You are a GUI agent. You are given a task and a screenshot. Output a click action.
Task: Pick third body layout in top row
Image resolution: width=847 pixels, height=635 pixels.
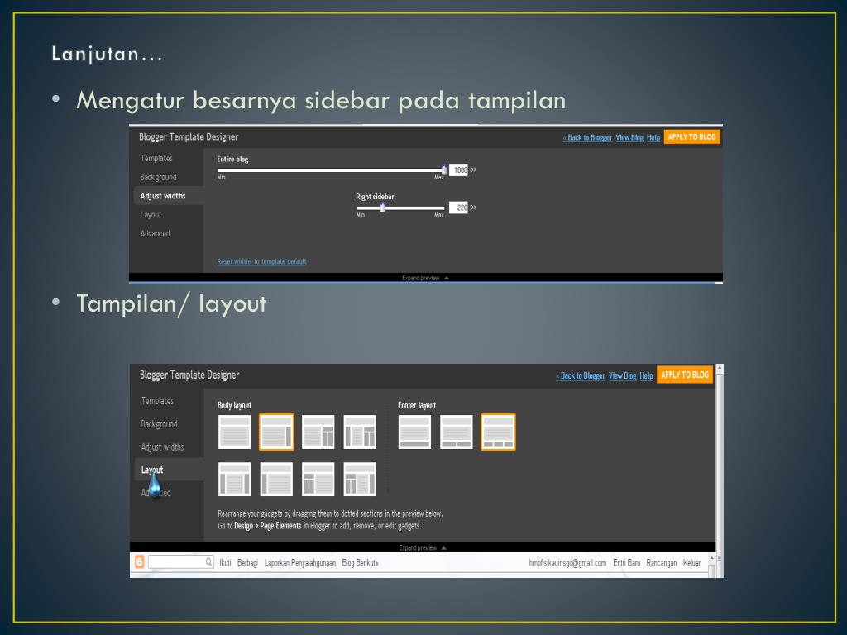tap(318, 432)
